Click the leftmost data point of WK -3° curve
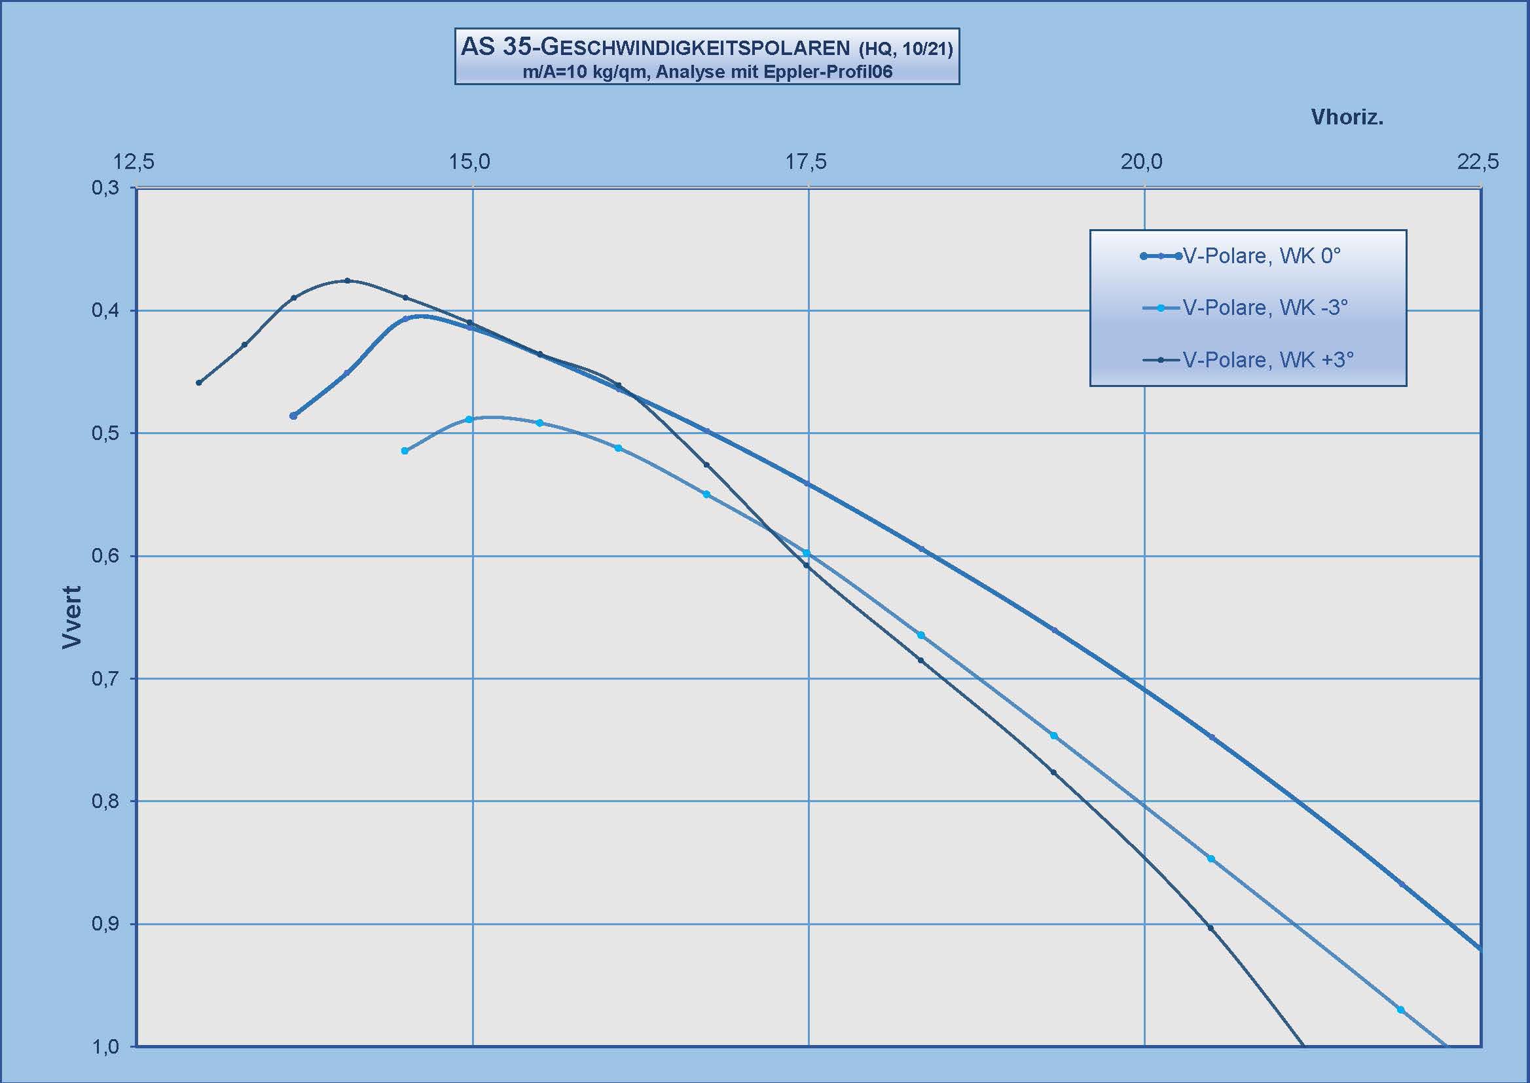The height and width of the screenshot is (1083, 1530). click(x=405, y=450)
